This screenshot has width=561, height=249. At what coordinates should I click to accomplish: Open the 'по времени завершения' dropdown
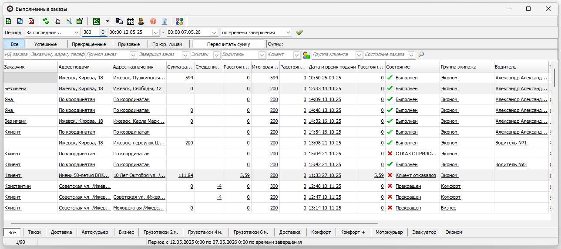tap(288, 33)
